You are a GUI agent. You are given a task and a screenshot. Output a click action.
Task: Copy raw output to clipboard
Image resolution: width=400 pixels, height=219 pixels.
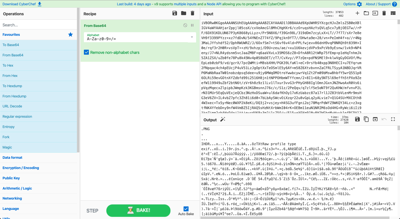click(366, 119)
